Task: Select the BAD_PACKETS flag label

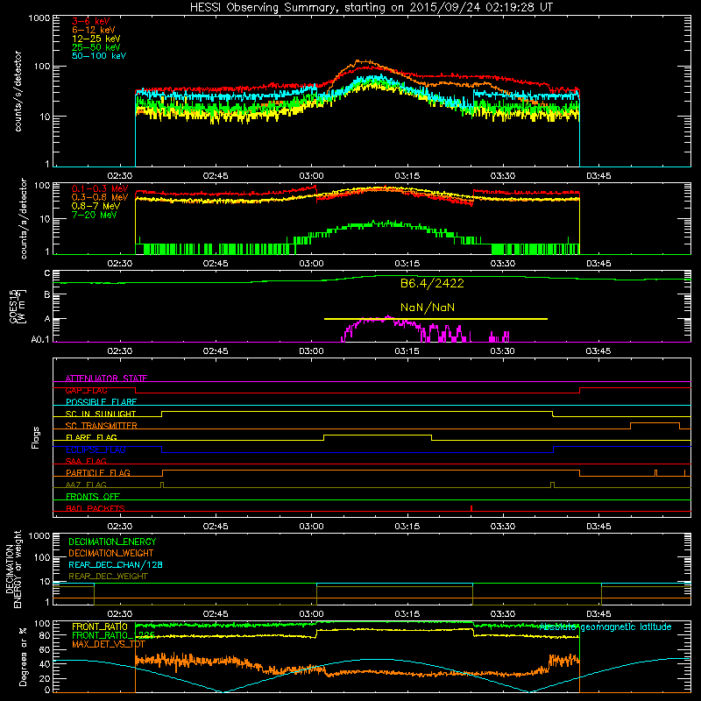Action: click(x=96, y=508)
